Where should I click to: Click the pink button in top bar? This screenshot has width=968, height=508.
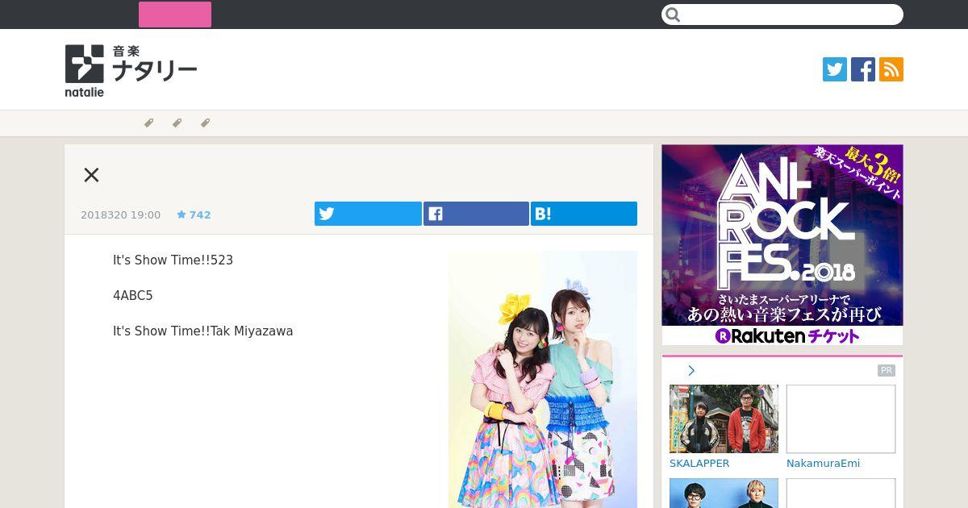point(175,15)
